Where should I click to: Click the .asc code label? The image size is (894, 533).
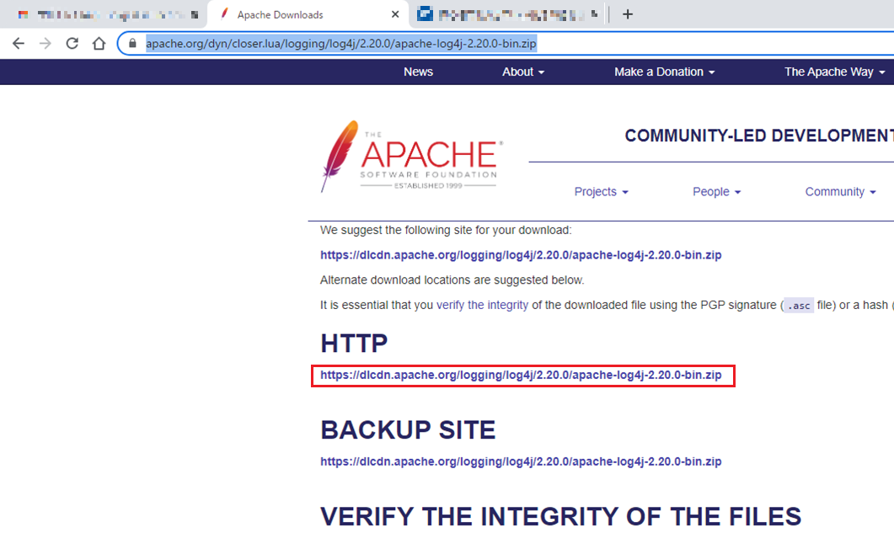[799, 306]
